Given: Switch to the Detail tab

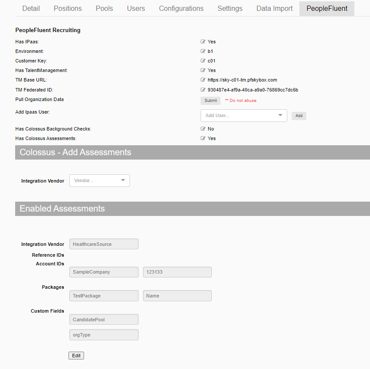Looking at the screenshot, I should (x=31, y=9).
